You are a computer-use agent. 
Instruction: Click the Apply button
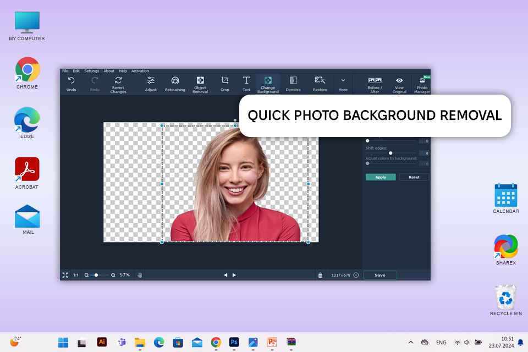click(x=381, y=177)
